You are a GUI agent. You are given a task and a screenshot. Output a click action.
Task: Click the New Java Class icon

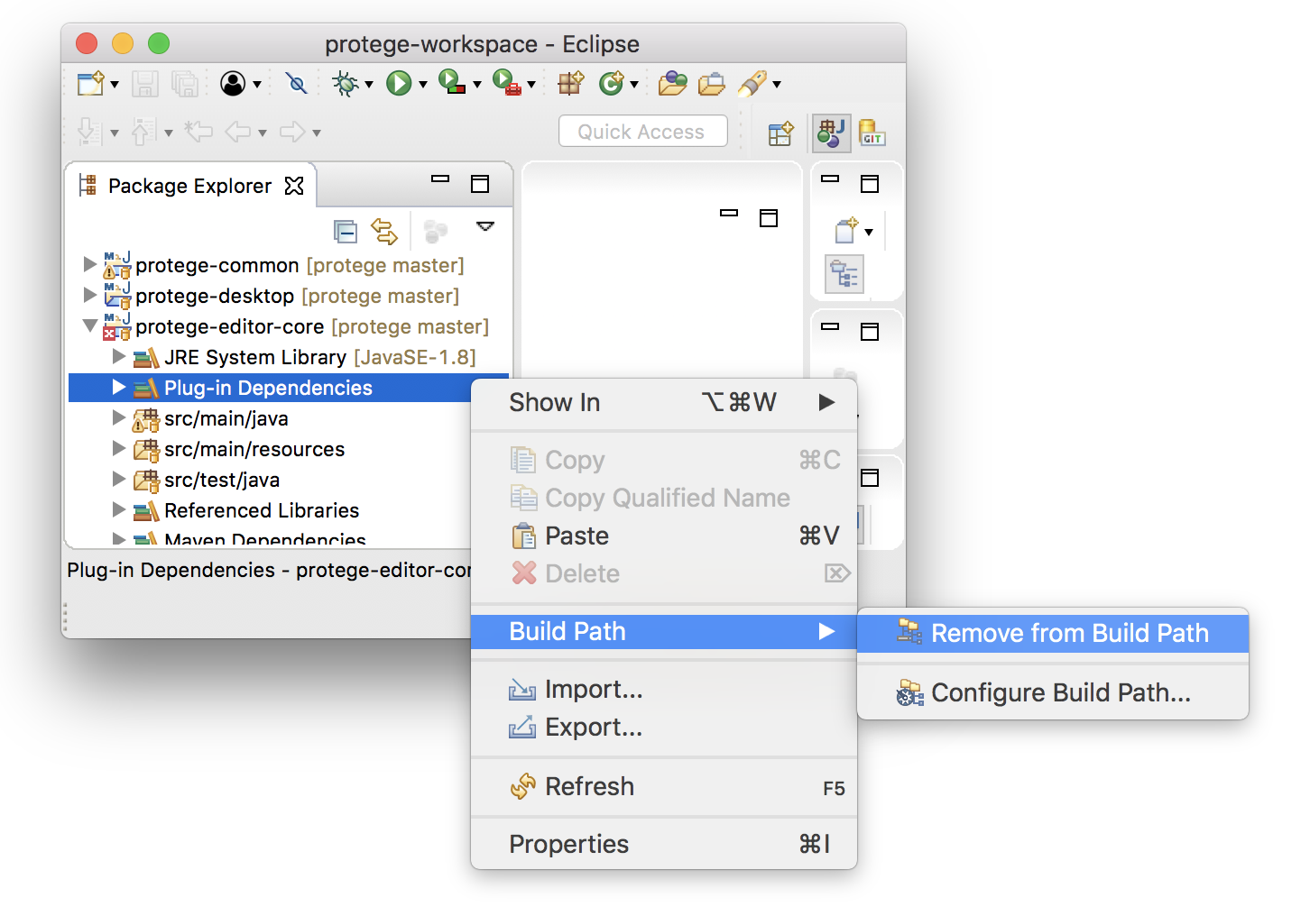(x=612, y=84)
